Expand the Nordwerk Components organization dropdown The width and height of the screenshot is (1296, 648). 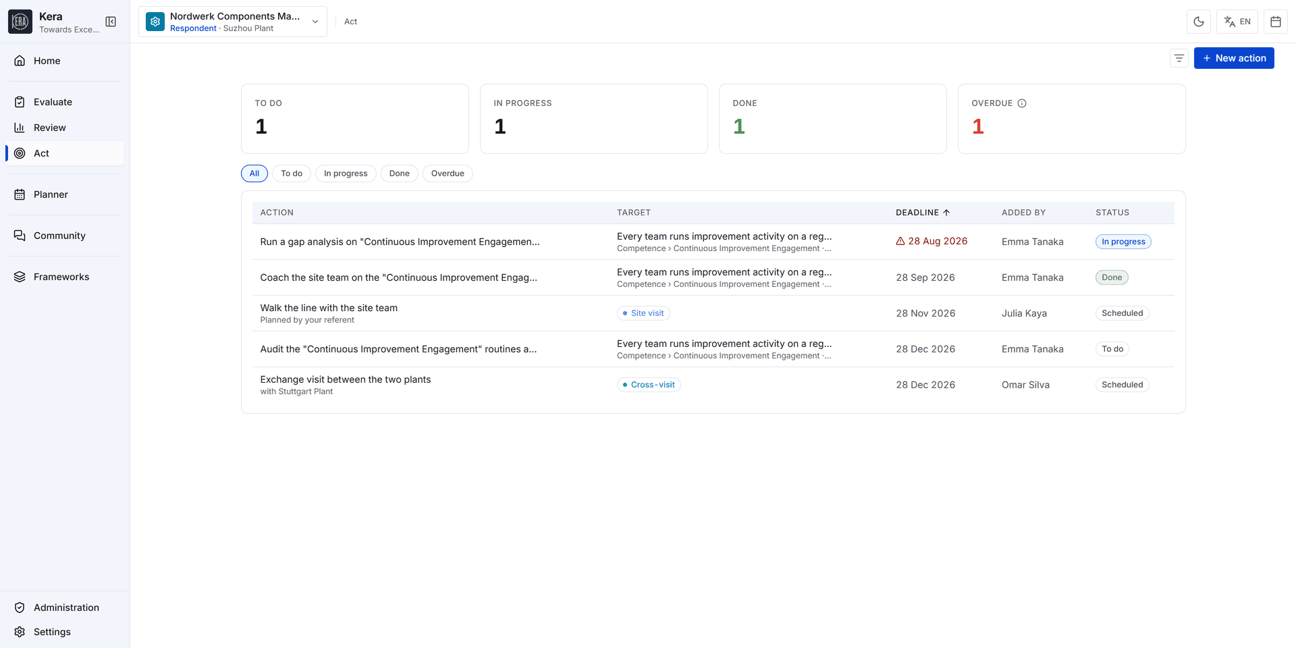(x=233, y=22)
